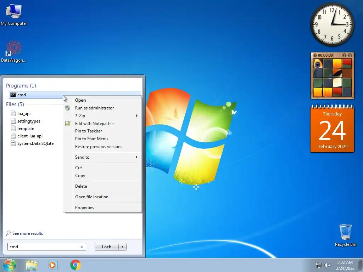
Task: Select the DataWagon desktop shortcut
Action: (x=14, y=52)
